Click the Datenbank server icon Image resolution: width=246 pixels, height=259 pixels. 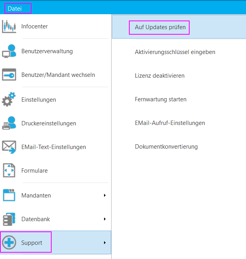tap(9, 219)
